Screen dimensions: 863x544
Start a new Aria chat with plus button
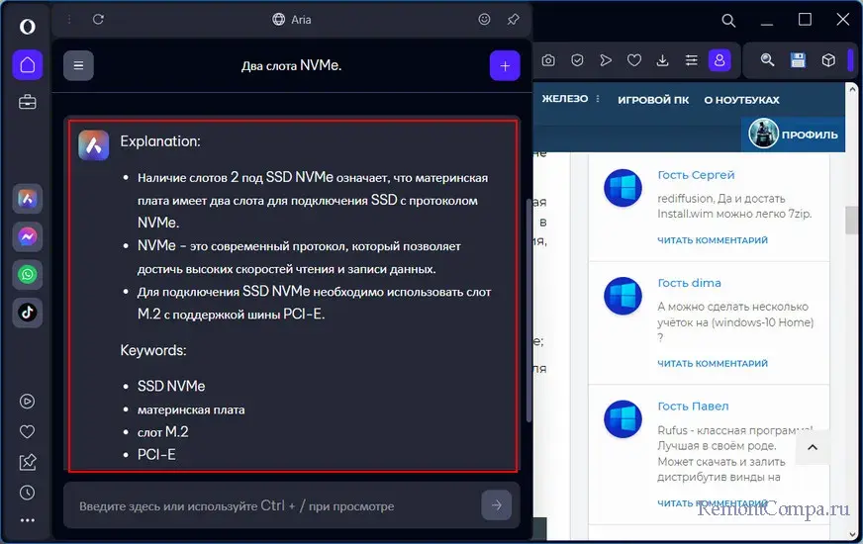coord(504,66)
